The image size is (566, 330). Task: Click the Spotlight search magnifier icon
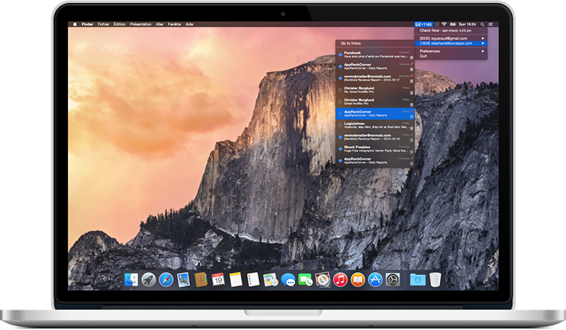point(482,24)
